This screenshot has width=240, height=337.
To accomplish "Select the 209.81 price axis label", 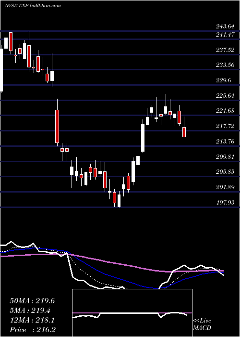I will (225, 156).
